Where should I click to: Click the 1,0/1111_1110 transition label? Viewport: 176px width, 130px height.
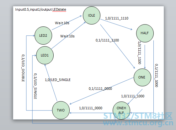[x=117, y=18]
